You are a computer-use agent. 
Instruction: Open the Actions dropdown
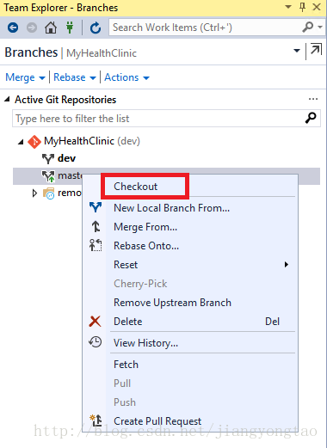[x=126, y=77]
